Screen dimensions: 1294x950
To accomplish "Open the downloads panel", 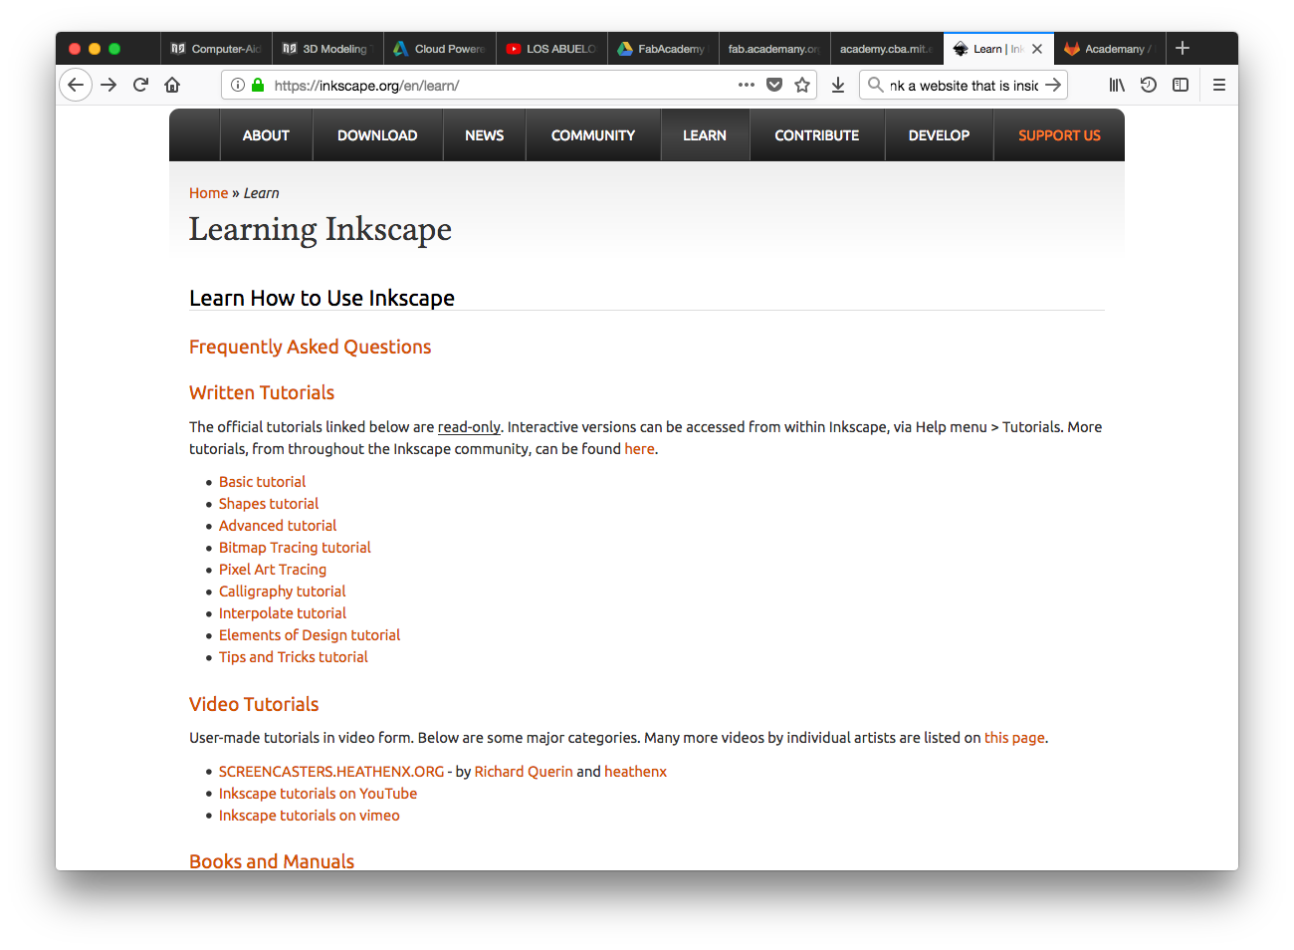I will 838,86.
